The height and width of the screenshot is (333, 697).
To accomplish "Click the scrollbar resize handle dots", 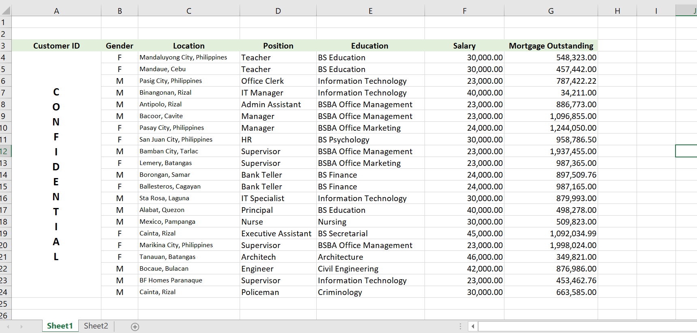I will (460, 326).
